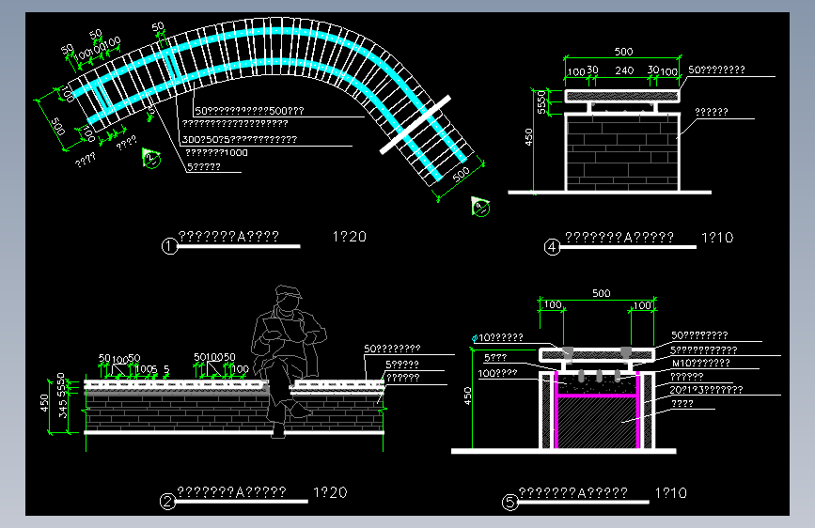Click the 100???? leader label in drawing 5
This screenshot has height=528, width=815.
click(497, 373)
